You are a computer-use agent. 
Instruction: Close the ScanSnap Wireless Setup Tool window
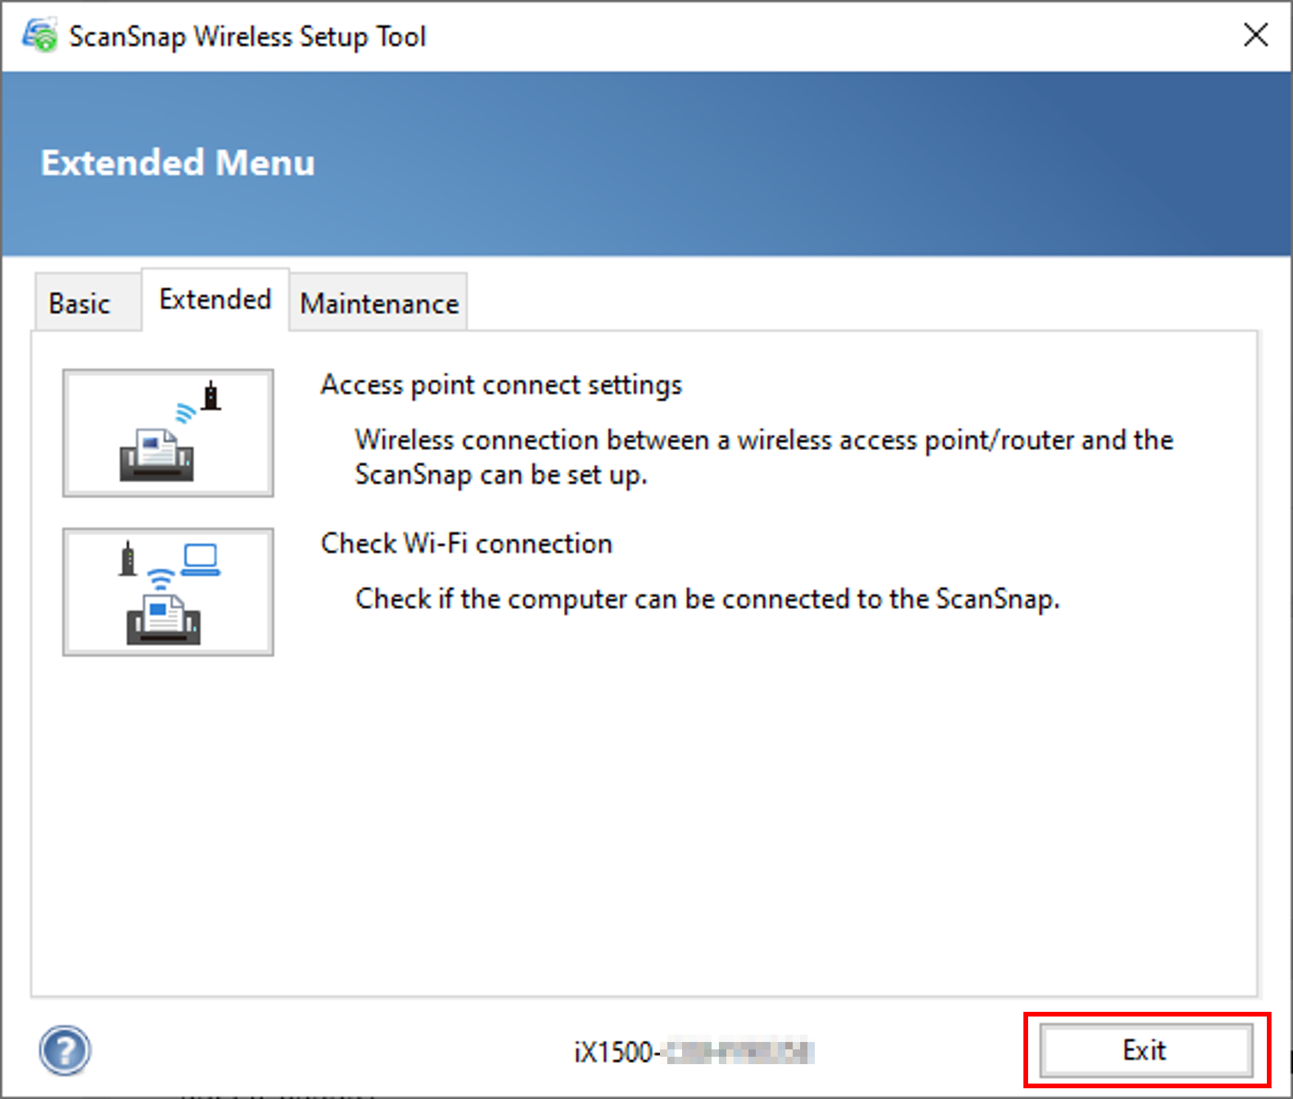point(1255,35)
